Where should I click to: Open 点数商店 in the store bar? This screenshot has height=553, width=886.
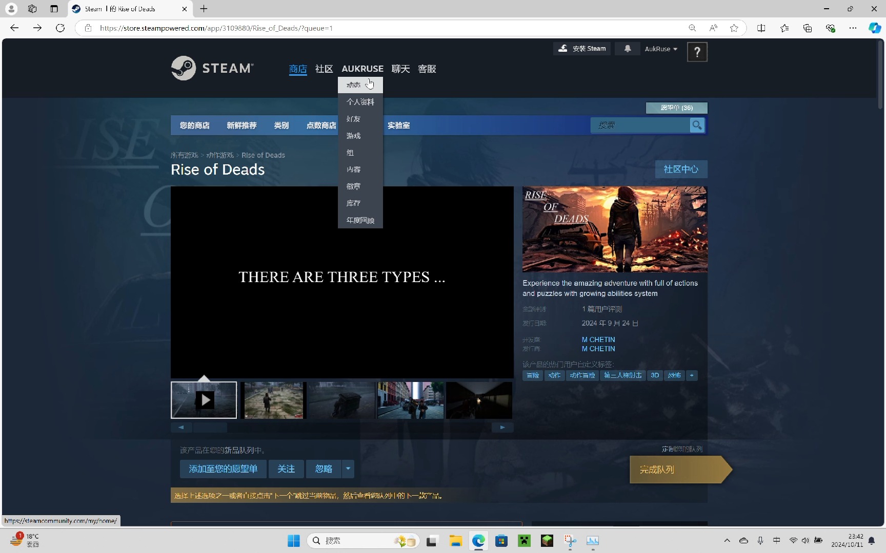click(x=321, y=125)
